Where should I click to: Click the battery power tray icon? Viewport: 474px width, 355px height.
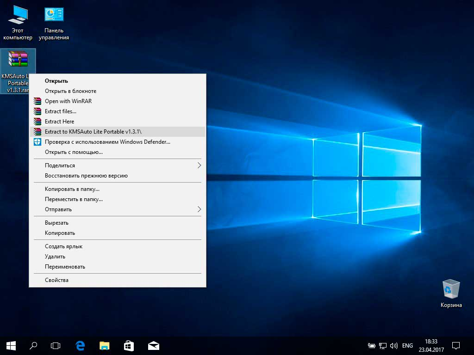(372, 346)
